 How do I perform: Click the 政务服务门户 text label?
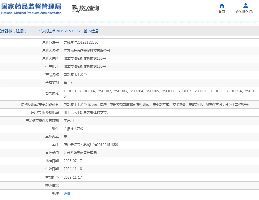[245, 12]
